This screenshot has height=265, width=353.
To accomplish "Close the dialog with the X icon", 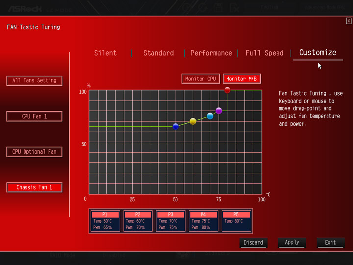I will click(x=349, y=21).
